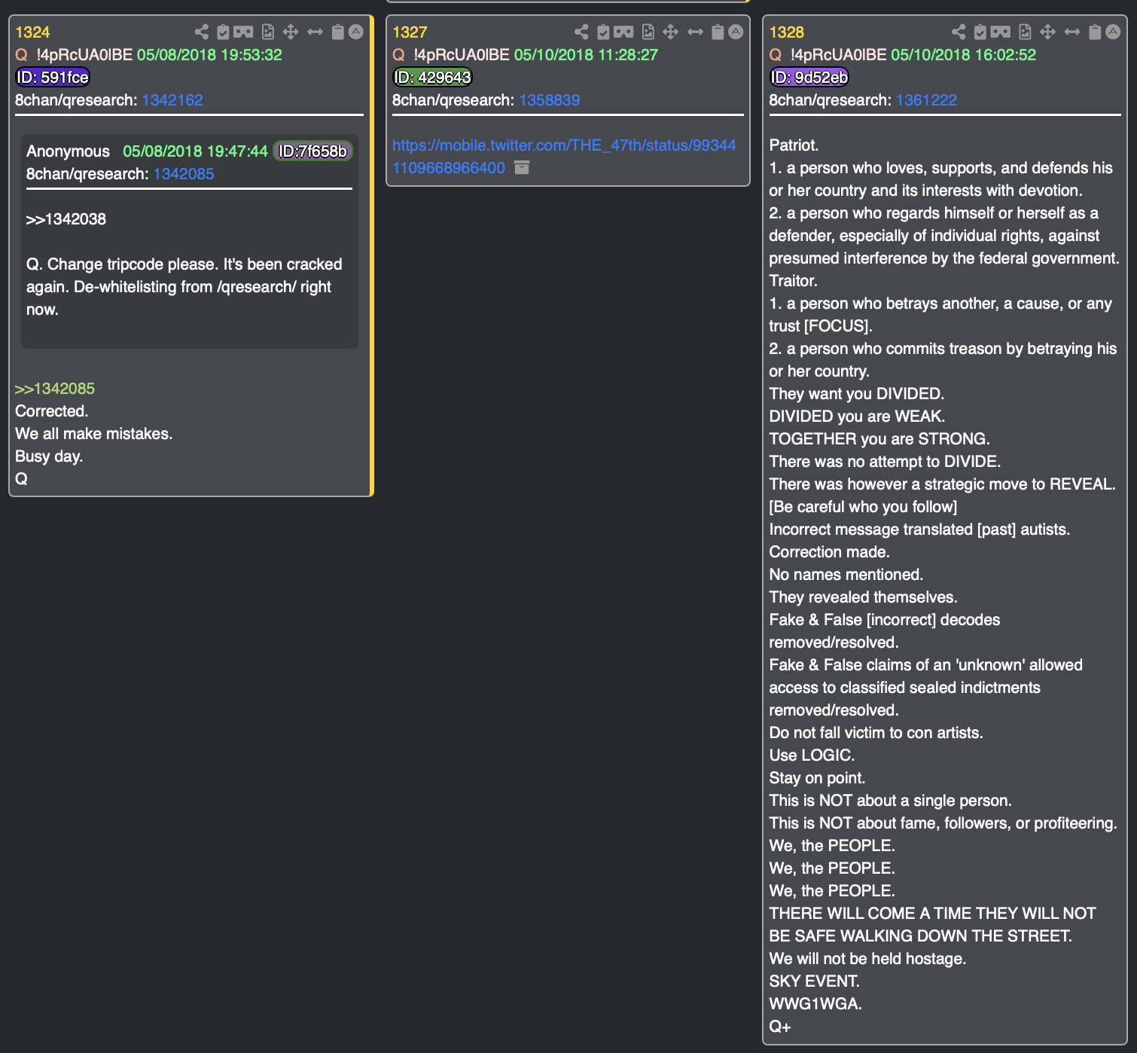Click the ID: 591fce badge
1137x1053 pixels.
tap(53, 77)
